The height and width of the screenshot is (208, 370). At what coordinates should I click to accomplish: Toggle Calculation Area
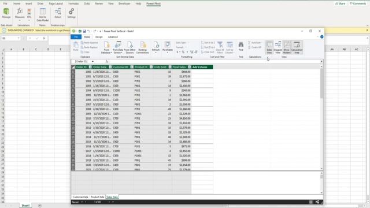297,47
